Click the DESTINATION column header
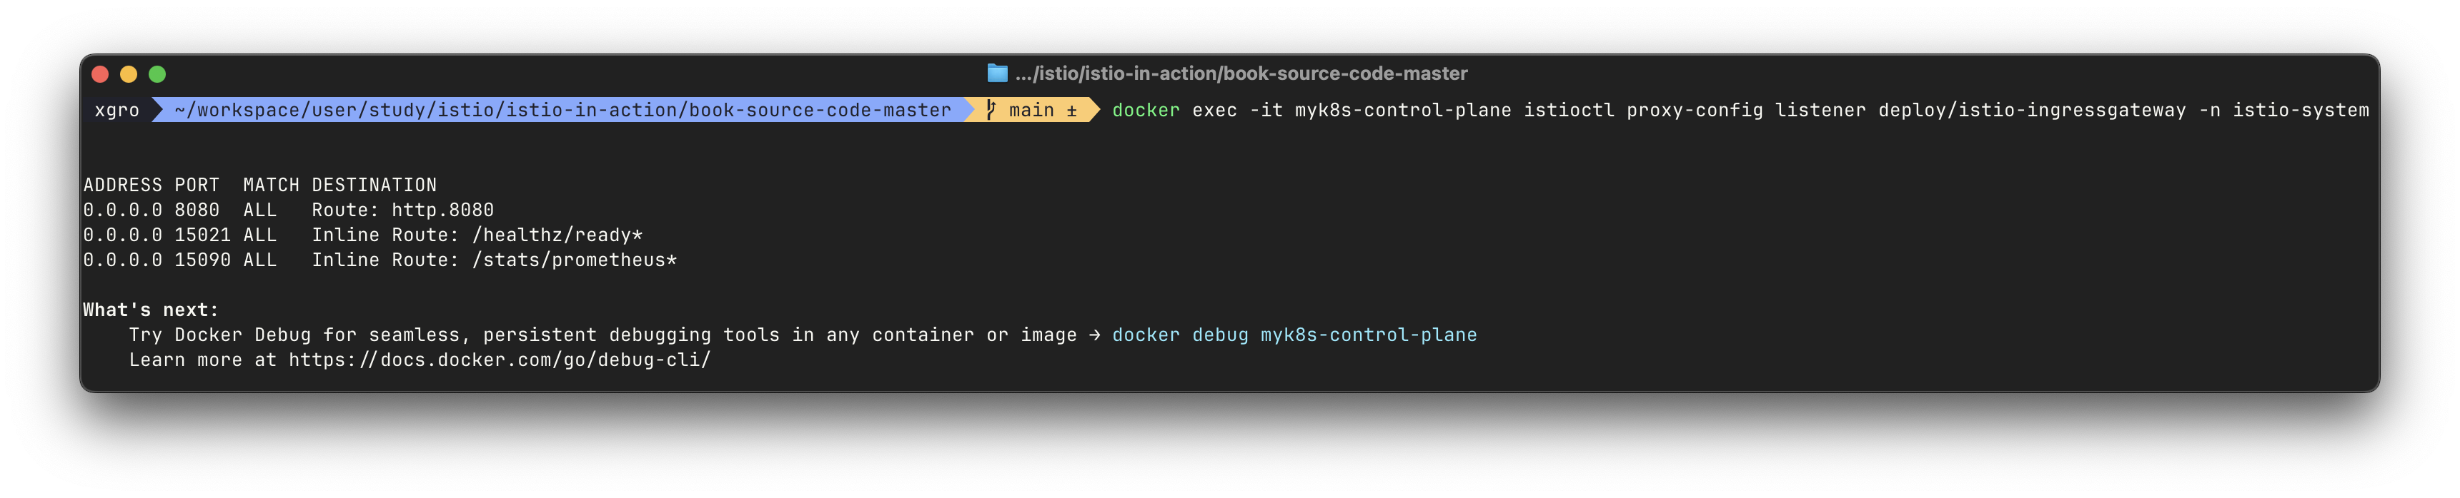Image resolution: width=2460 pixels, height=498 pixels. [373, 185]
